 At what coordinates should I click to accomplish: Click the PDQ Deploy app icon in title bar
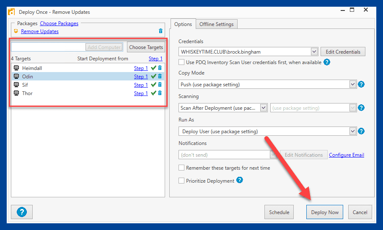click(11, 12)
